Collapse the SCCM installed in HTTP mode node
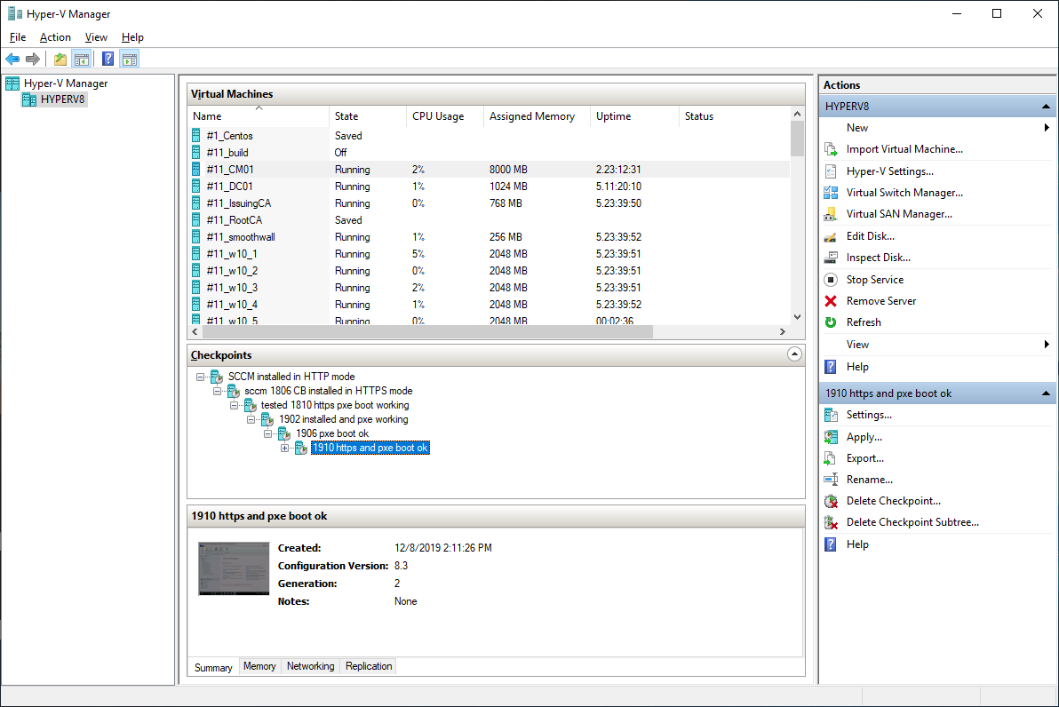The height and width of the screenshot is (707, 1059). click(x=201, y=377)
